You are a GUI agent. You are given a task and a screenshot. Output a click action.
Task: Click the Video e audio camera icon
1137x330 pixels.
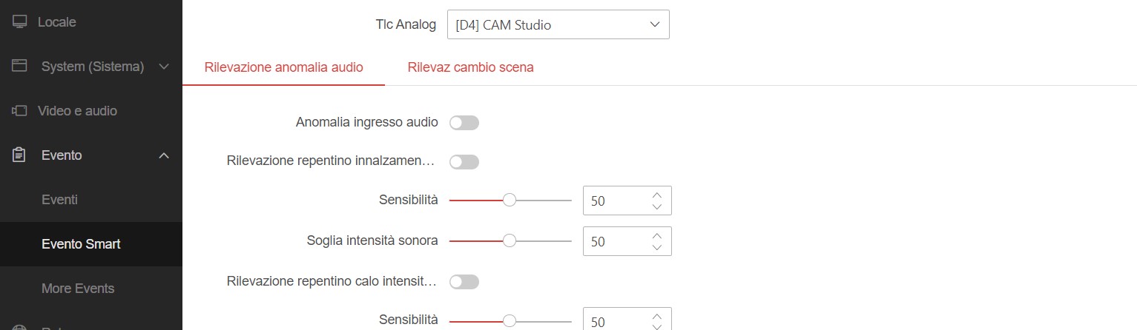(x=20, y=111)
